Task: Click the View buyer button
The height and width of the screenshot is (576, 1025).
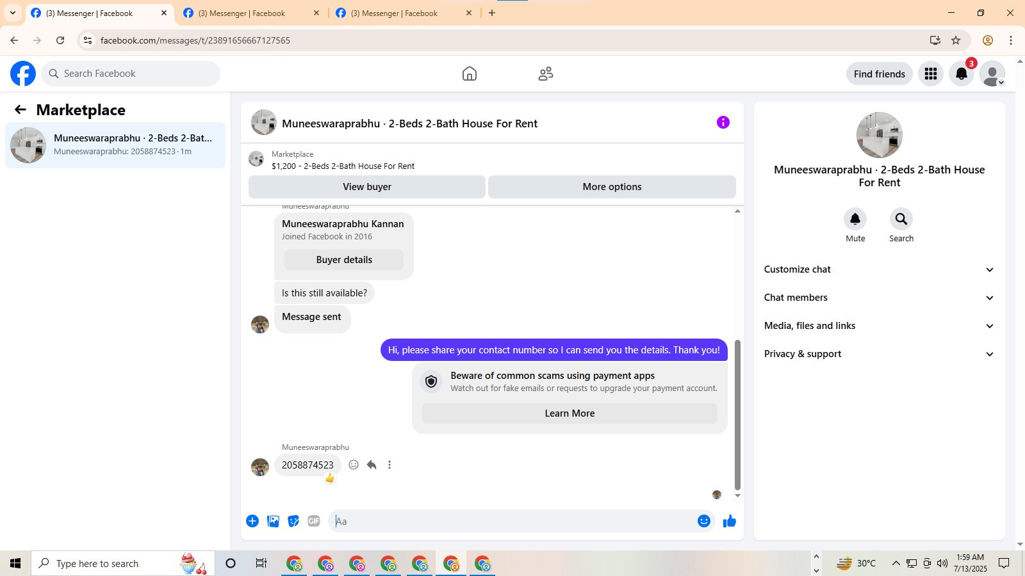Action: 367,187
